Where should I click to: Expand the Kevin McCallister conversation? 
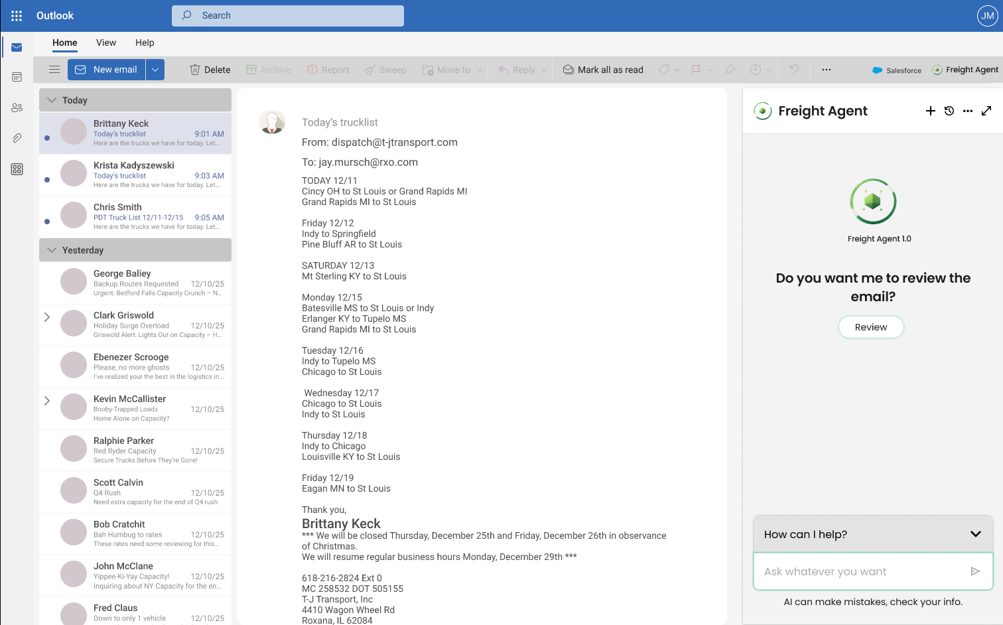pyautogui.click(x=46, y=400)
